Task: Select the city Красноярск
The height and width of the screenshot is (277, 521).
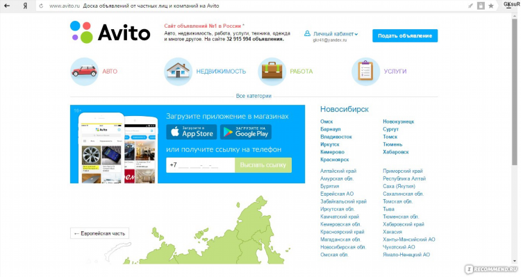Action: (334, 160)
